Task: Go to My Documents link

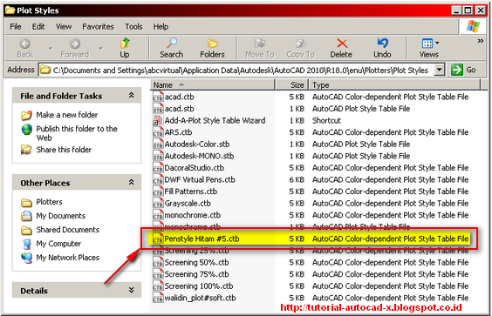Action: (x=60, y=216)
